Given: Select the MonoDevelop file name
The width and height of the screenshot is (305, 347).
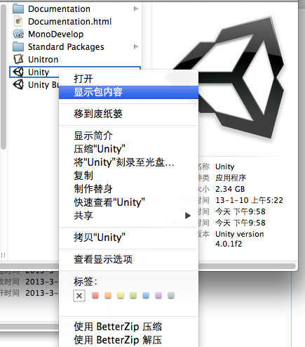Looking at the screenshot, I should 55,34.
